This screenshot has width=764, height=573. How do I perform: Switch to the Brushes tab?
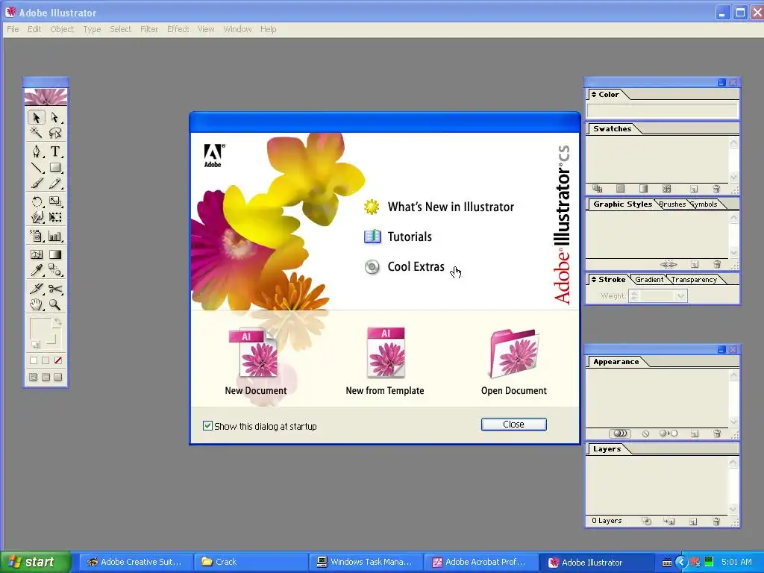click(x=672, y=204)
